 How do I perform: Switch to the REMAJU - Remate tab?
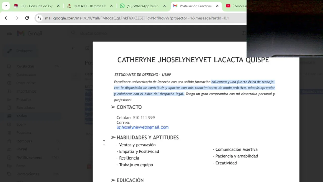pos(90,6)
